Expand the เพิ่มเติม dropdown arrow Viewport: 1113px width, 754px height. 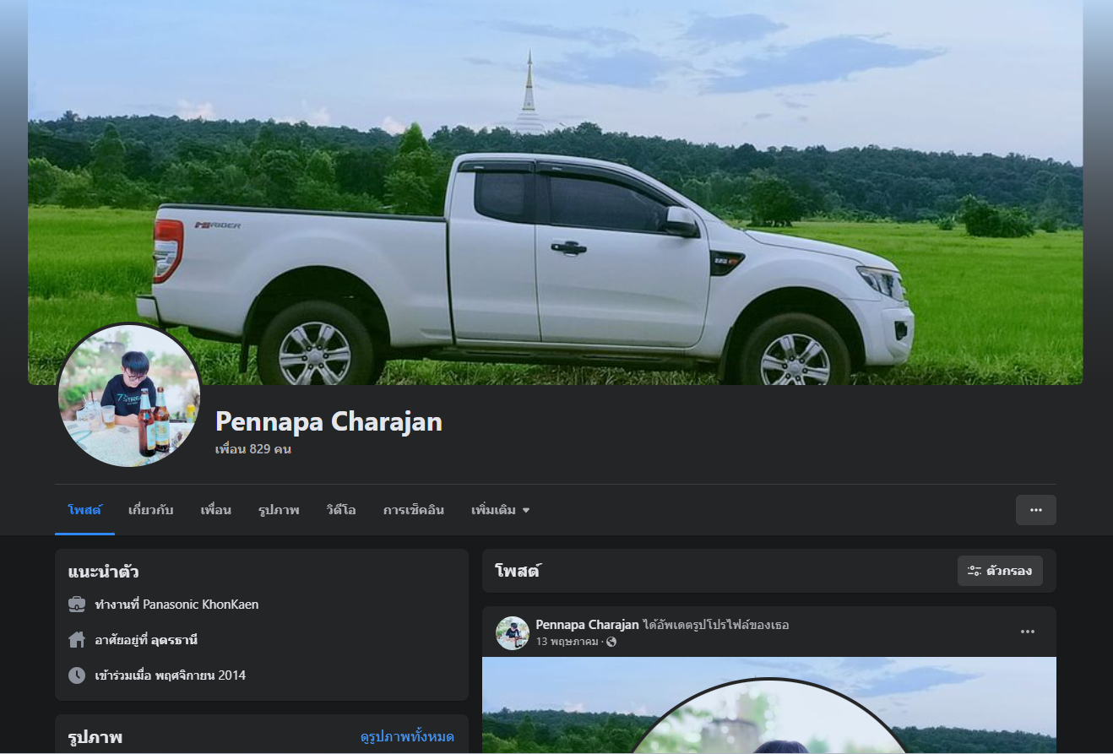click(x=526, y=510)
